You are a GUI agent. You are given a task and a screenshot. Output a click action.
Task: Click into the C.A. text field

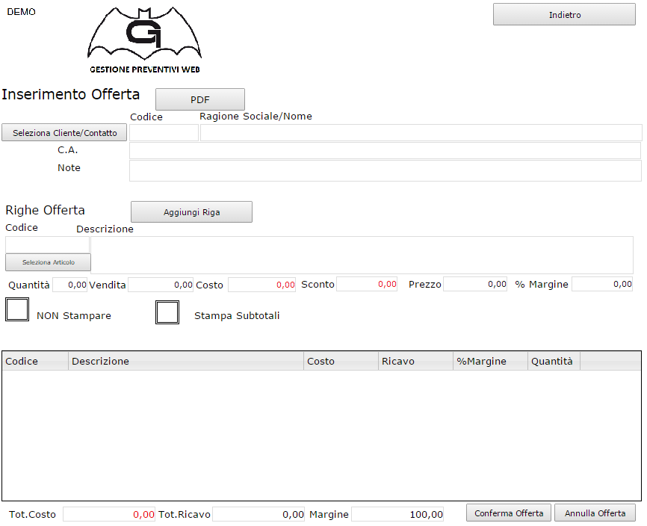(x=385, y=151)
